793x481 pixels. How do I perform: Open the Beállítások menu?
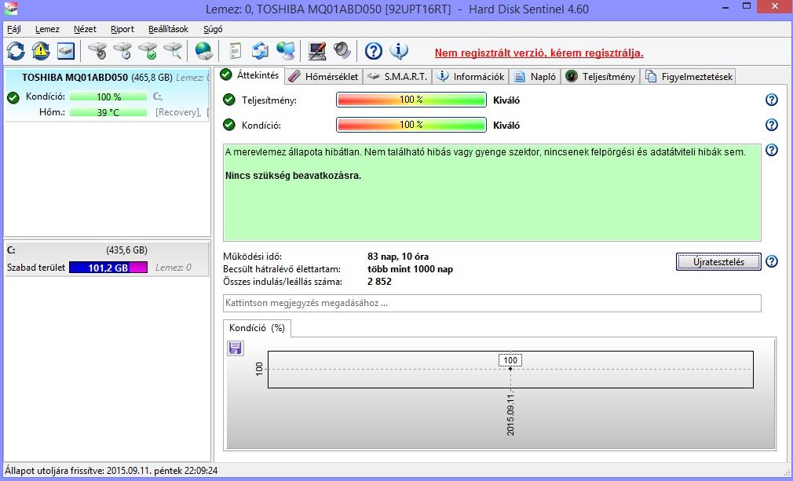[x=168, y=29]
